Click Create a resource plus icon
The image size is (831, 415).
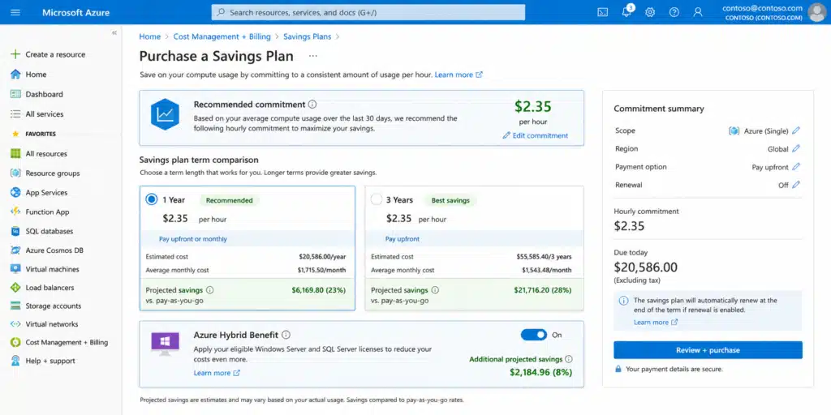point(15,54)
